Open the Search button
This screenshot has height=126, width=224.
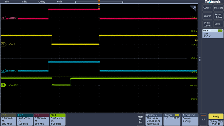(x=207, y=16)
